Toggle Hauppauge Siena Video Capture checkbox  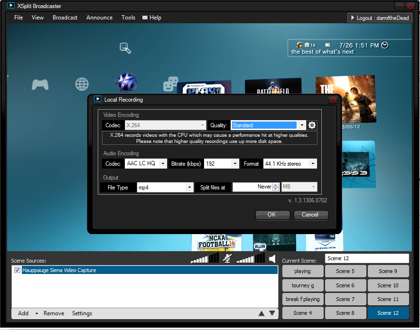(x=17, y=270)
